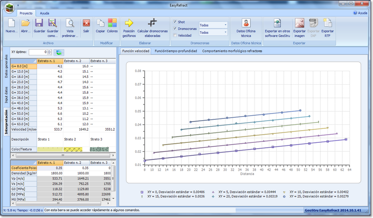
Task: Click Posición geófonos arrow icon
Action: click(x=129, y=23)
